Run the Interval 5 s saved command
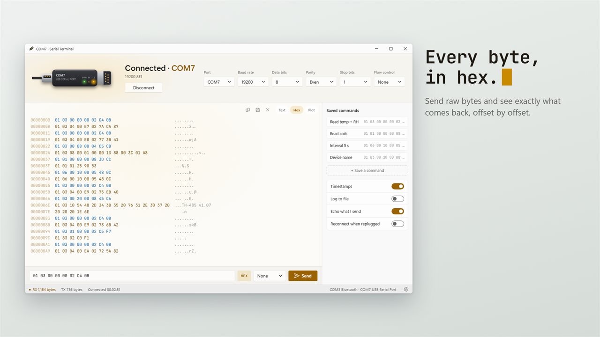Viewport: 600px width, 337px height. (367, 146)
